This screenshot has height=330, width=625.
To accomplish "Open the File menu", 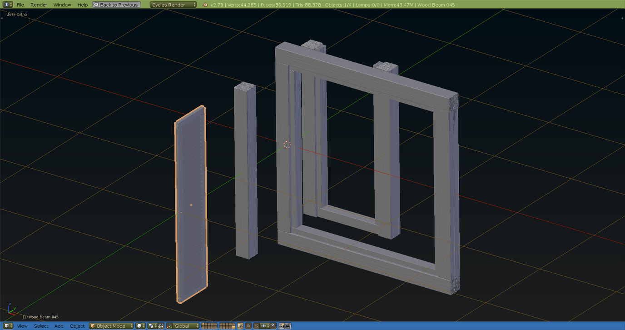I will point(20,5).
